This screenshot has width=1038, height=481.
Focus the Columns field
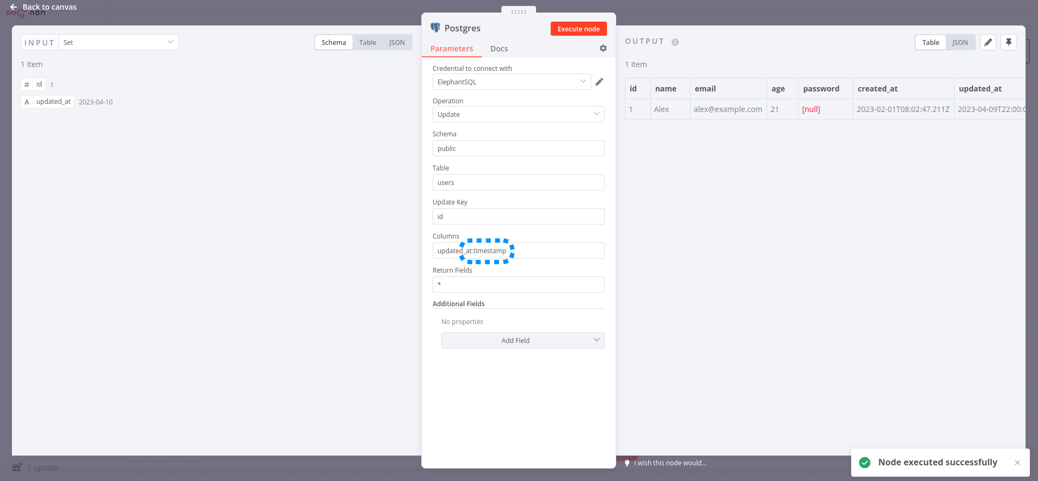pyautogui.click(x=519, y=251)
